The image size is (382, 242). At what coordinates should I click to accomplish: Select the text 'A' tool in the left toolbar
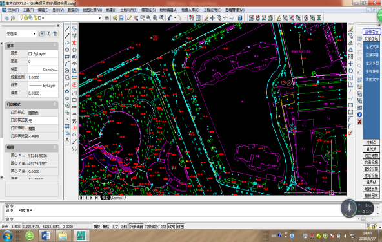[67, 140]
